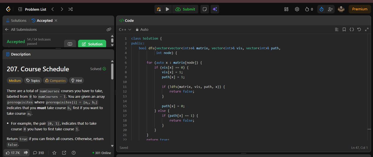This screenshot has width=373, height=157.
Task: Open the notes icon
Action: coord(205,9)
